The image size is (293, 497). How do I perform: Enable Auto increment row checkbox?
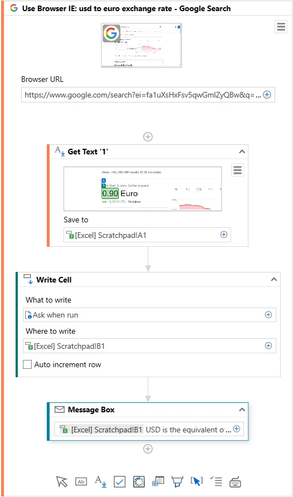[x=27, y=364]
